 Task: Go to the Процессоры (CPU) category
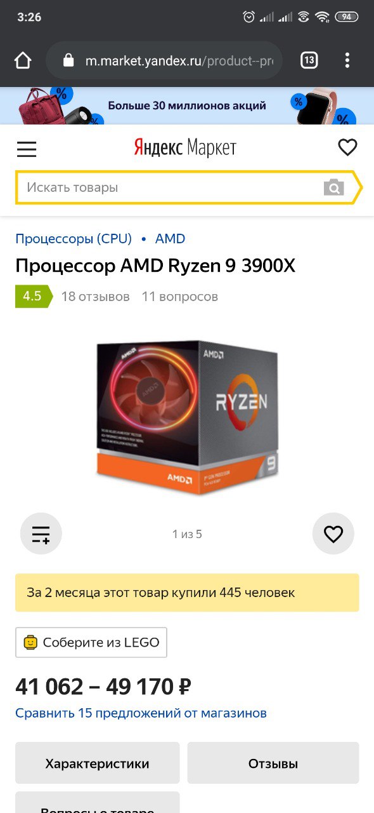pos(74,239)
